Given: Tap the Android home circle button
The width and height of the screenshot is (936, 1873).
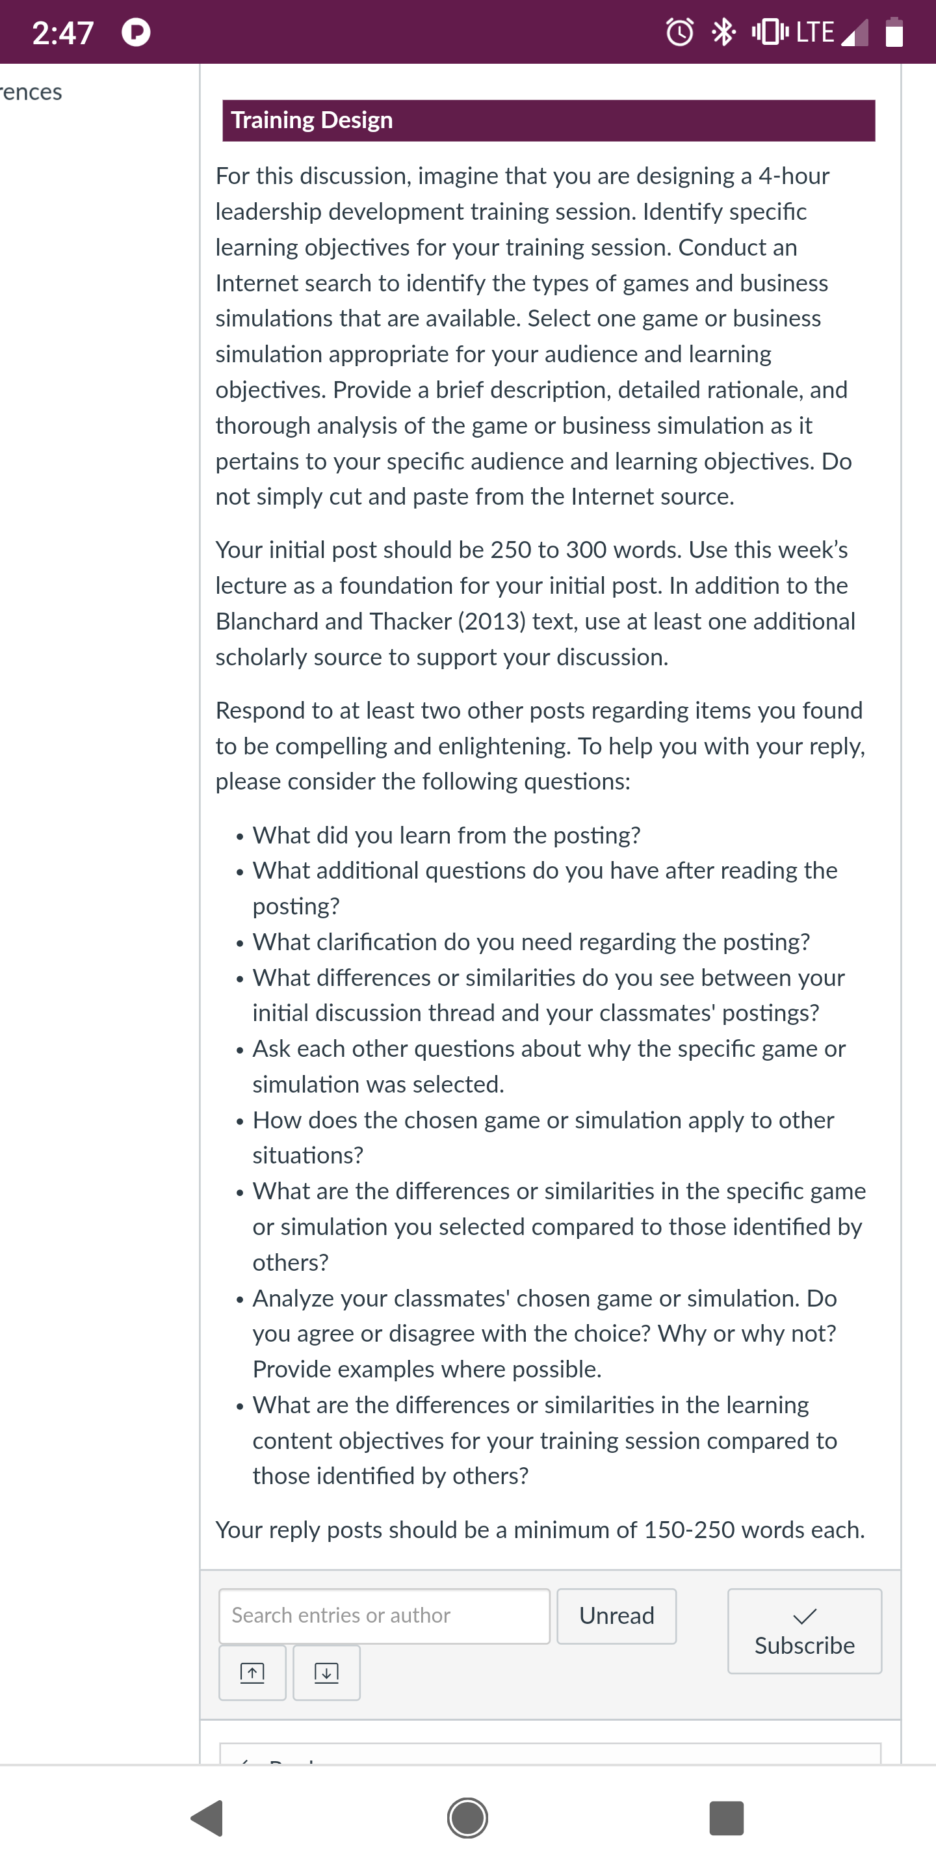Looking at the screenshot, I should coord(467,1818).
